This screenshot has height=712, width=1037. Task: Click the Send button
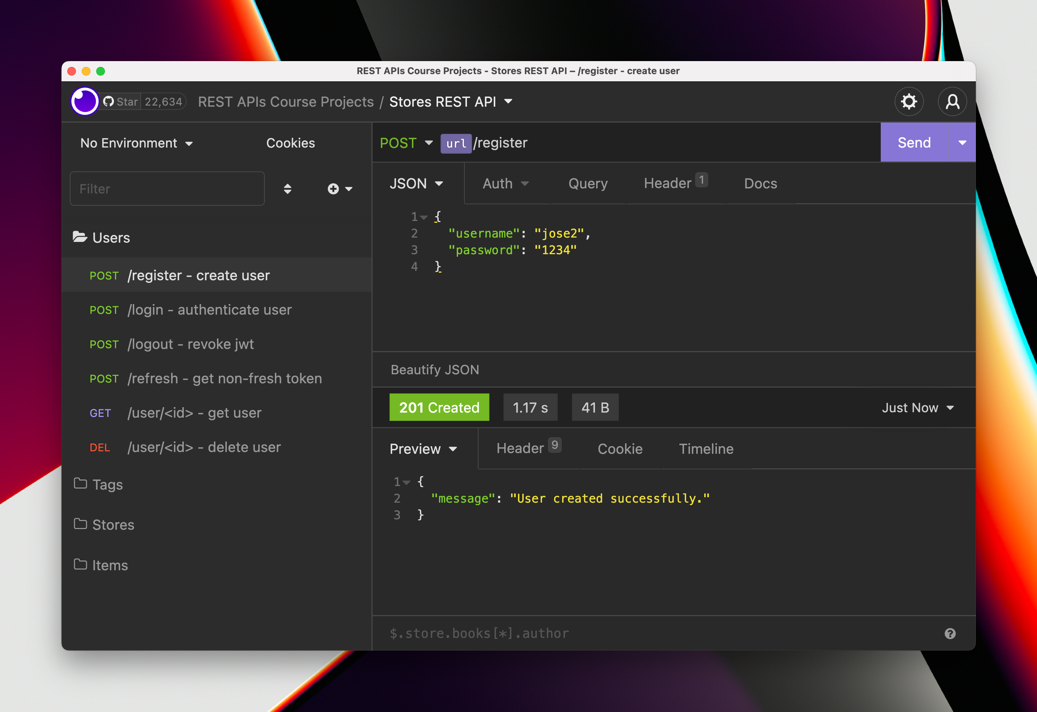(914, 143)
